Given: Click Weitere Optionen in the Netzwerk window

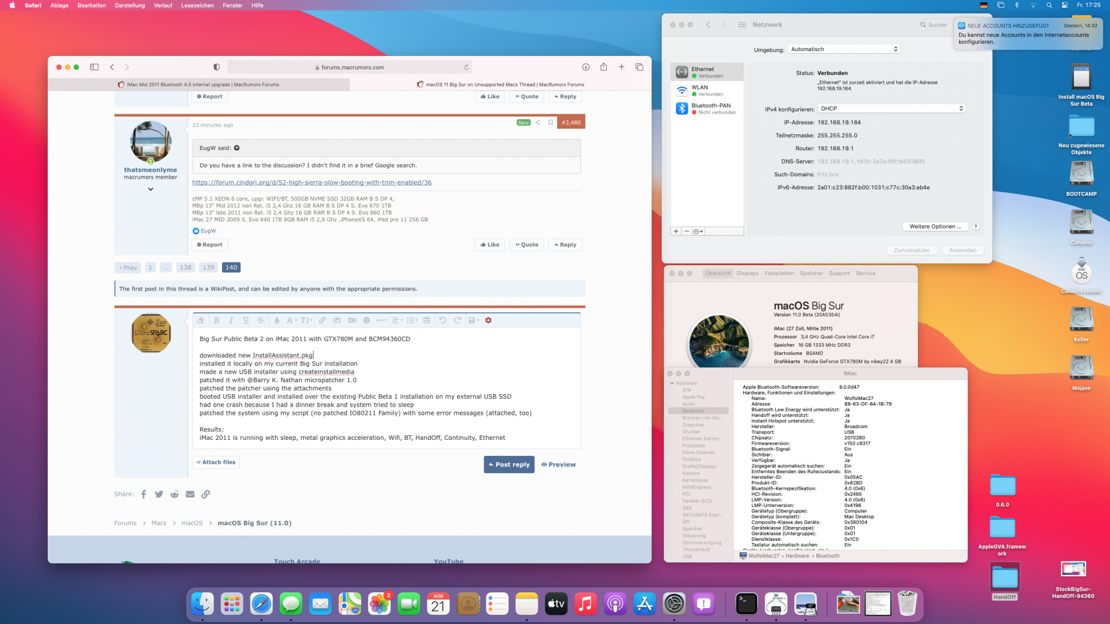Looking at the screenshot, I should 935,227.
